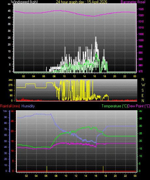This screenshot has width=150, height=180.
Task: Click 1000 on the barometer axis
Action: pos(141,40)
